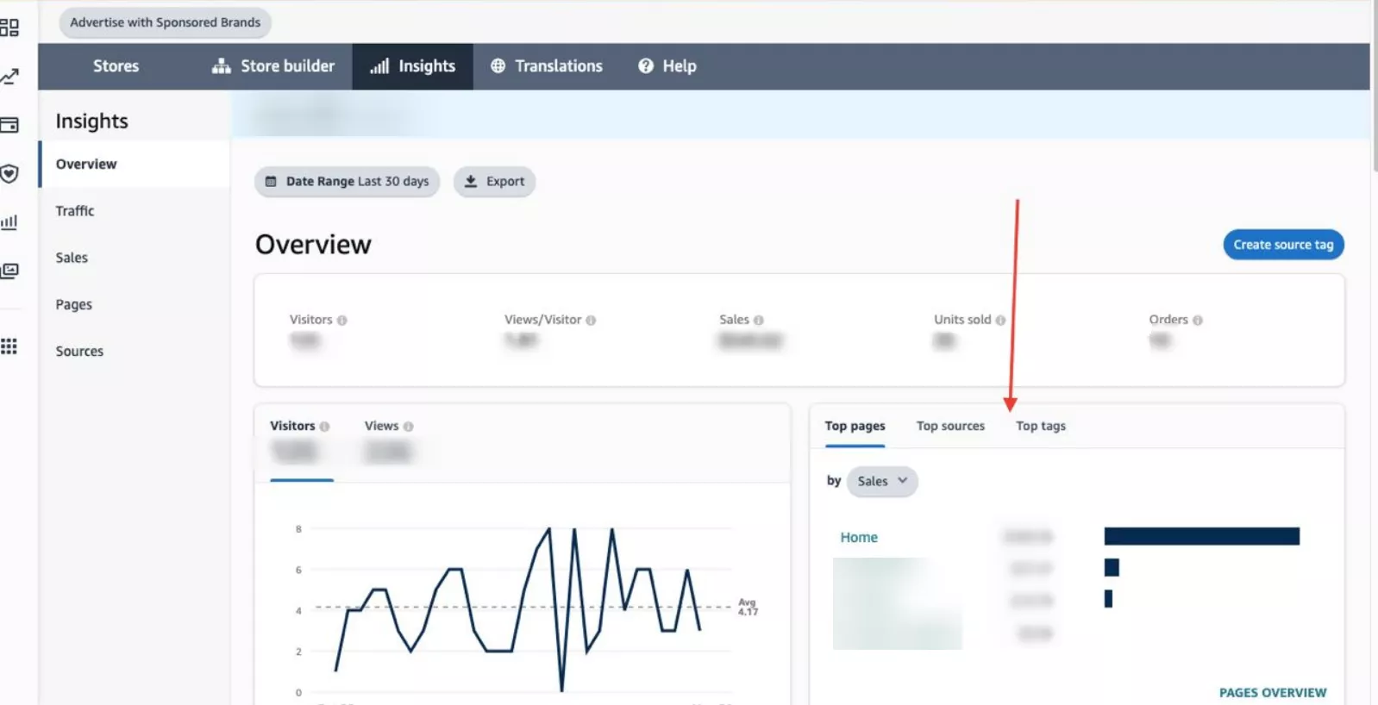Image resolution: width=1378 pixels, height=705 pixels.
Task: Open the Stores tab in the top navigation
Action: 116,66
